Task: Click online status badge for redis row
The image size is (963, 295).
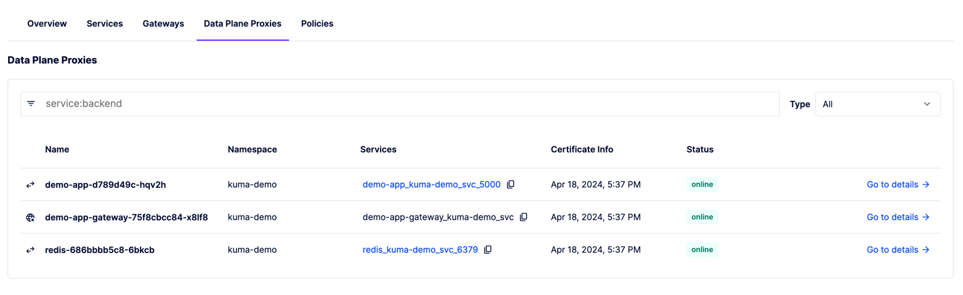Action: pyautogui.click(x=702, y=250)
